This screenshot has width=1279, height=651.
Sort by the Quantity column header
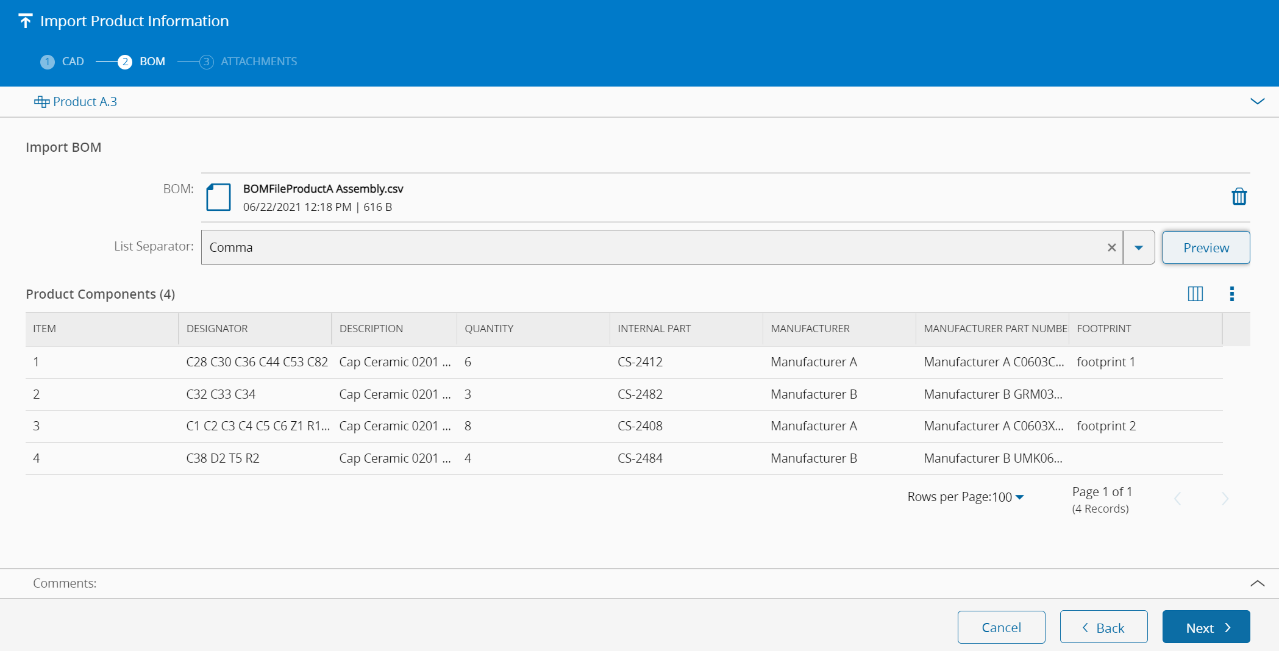489,329
